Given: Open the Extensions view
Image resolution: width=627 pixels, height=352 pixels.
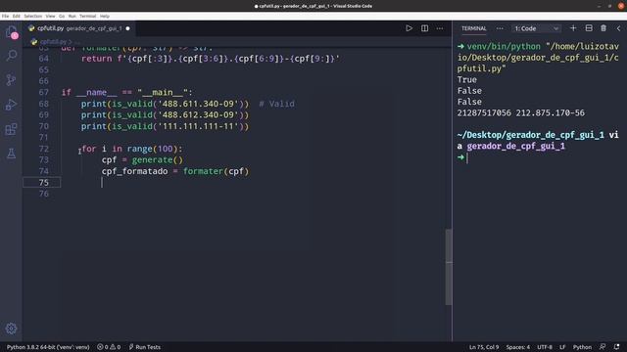Looking at the screenshot, I should [x=11, y=129].
